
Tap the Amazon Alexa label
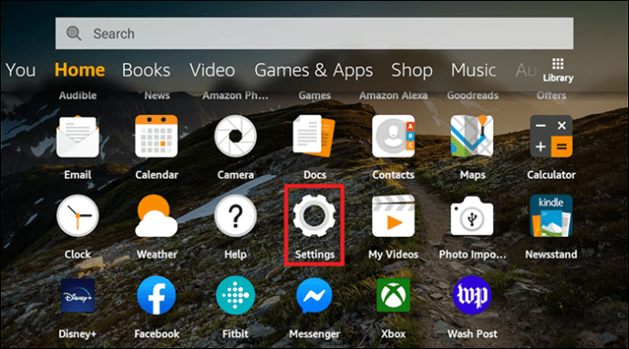coord(393,95)
